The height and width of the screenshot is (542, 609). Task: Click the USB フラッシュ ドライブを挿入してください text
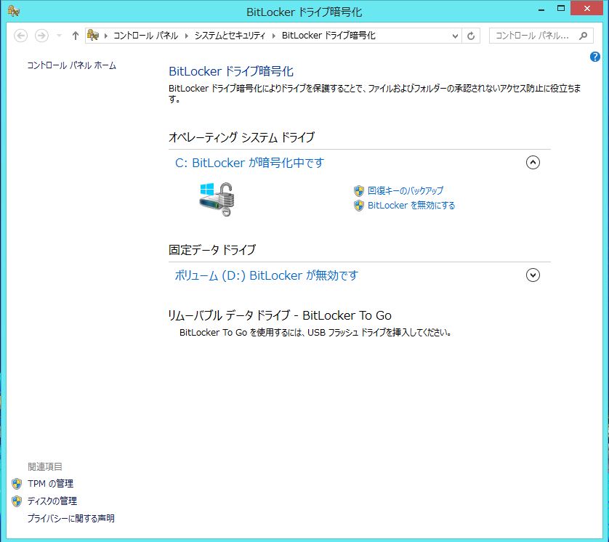pyautogui.click(x=379, y=333)
